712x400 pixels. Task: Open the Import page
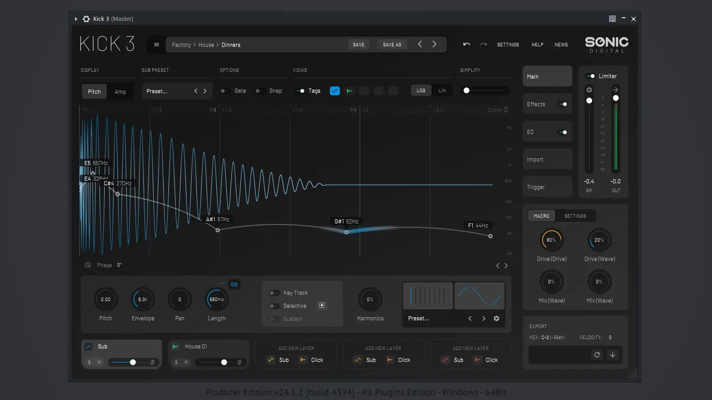point(547,159)
